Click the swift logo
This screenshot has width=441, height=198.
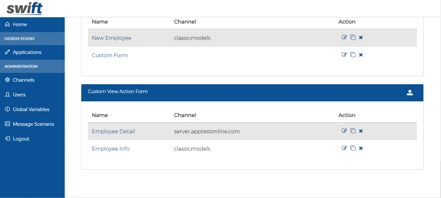pos(23,8)
